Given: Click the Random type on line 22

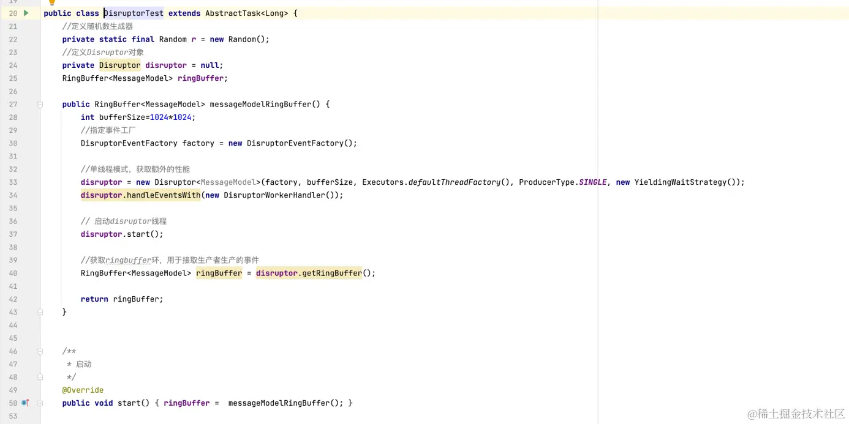Looking at the screenshot, I should 173,39.
